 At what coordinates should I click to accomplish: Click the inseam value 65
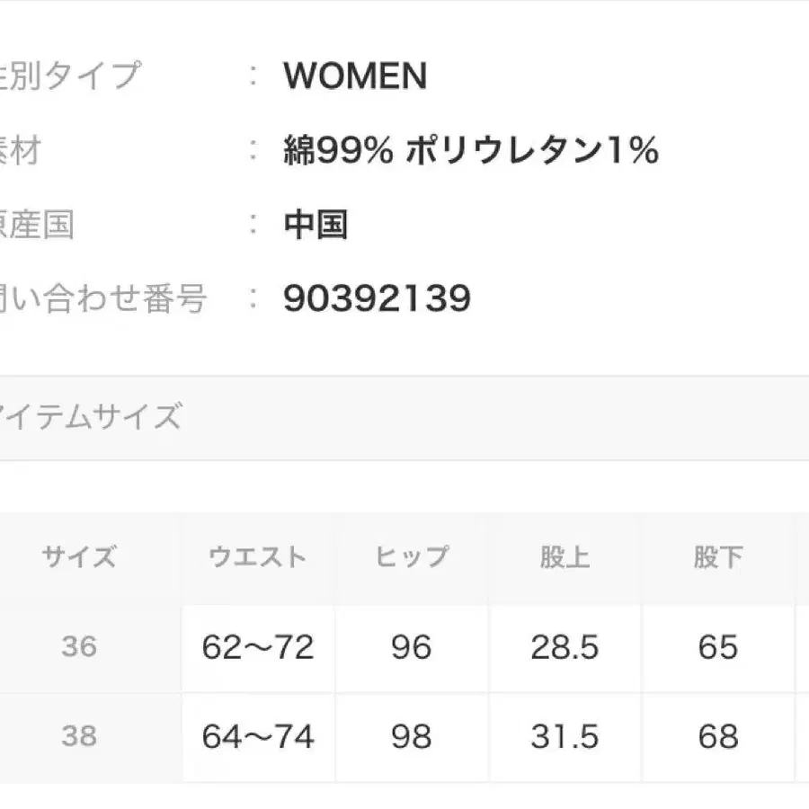(x=718, y=647)
